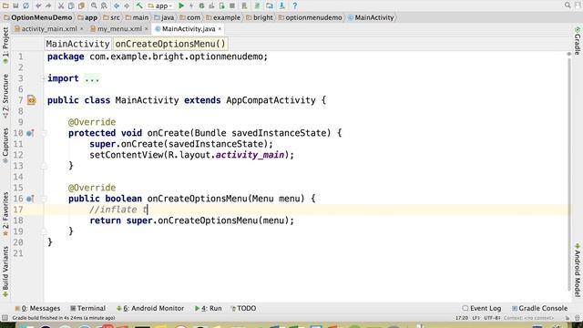This screenshot has width=583, height=328.
Task: Select OptionMenuDemo in breadcrumb bar
Action: coord(38,17)
